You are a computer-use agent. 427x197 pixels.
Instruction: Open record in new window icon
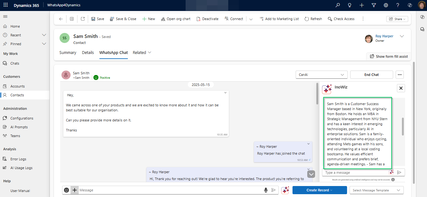(83, 19)
